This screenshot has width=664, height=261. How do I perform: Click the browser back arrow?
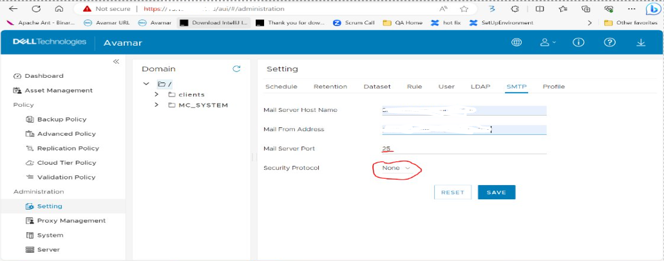(x=13, y=8)
